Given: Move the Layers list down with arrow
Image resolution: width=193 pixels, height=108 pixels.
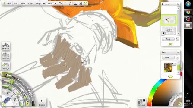Looking at the screenshot, I should pos(179,34).
